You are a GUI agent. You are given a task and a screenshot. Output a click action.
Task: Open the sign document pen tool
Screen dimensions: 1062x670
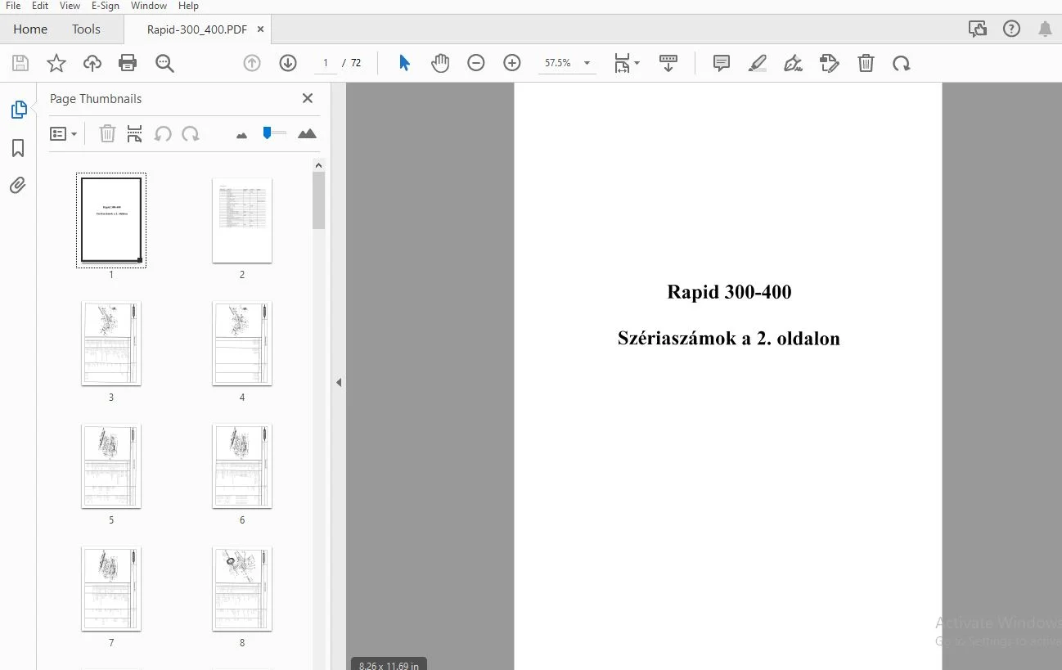[793, 63]
